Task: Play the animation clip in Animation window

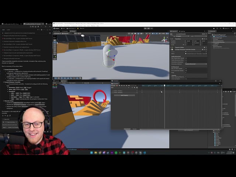Action: click(124, 86)
